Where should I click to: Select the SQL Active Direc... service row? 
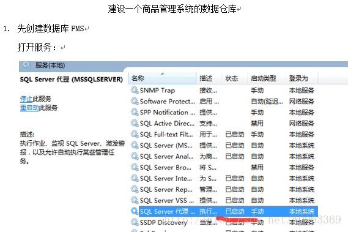pyautogui.click(x=224, y=123)
